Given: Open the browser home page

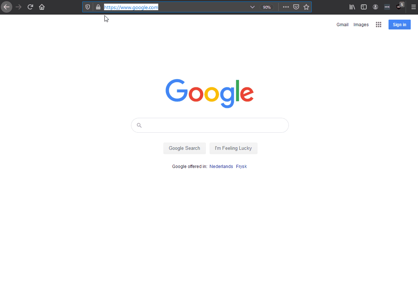Looking at the screenshot, I should (42, 7).
